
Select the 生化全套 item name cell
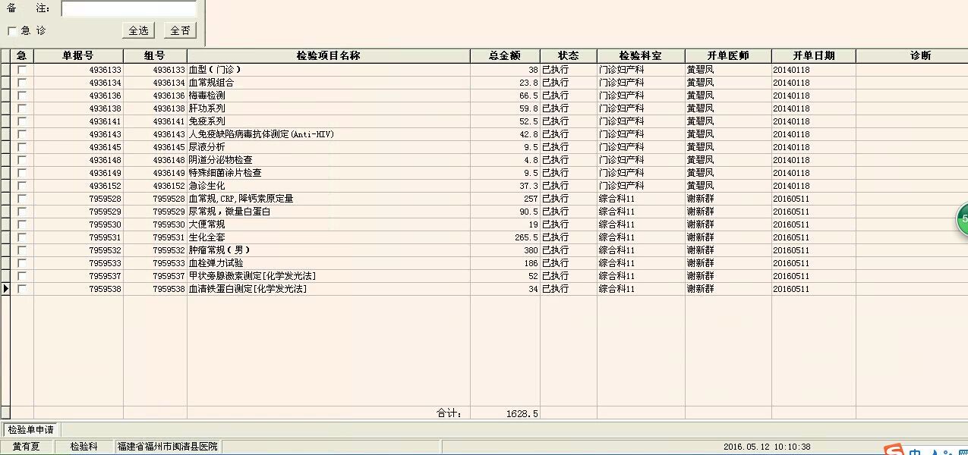point(328,237)
